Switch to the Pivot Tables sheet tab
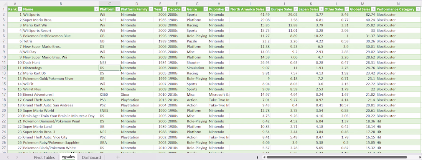 (x=44, y=157)
